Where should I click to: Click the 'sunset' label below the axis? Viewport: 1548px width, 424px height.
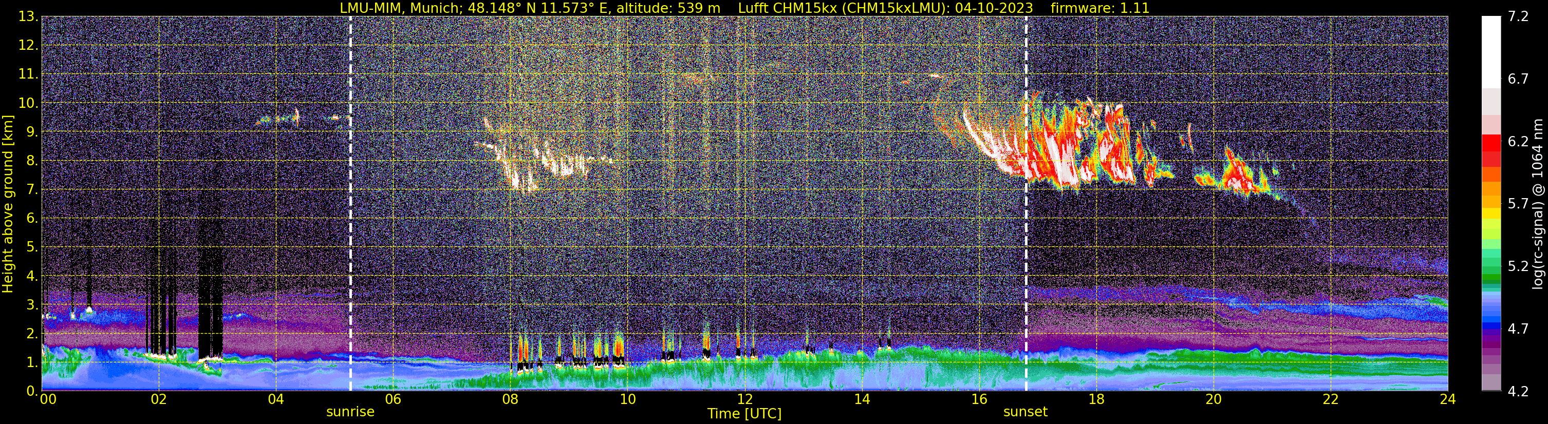click(x=1026, y=412)
